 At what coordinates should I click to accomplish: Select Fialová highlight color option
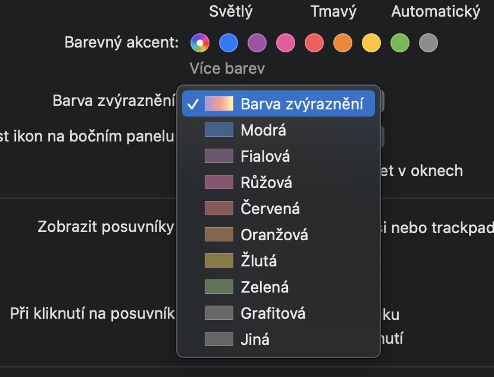(x=265, y=156)
